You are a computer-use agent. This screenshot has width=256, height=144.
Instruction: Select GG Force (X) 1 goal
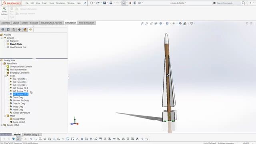coord(20,79)
